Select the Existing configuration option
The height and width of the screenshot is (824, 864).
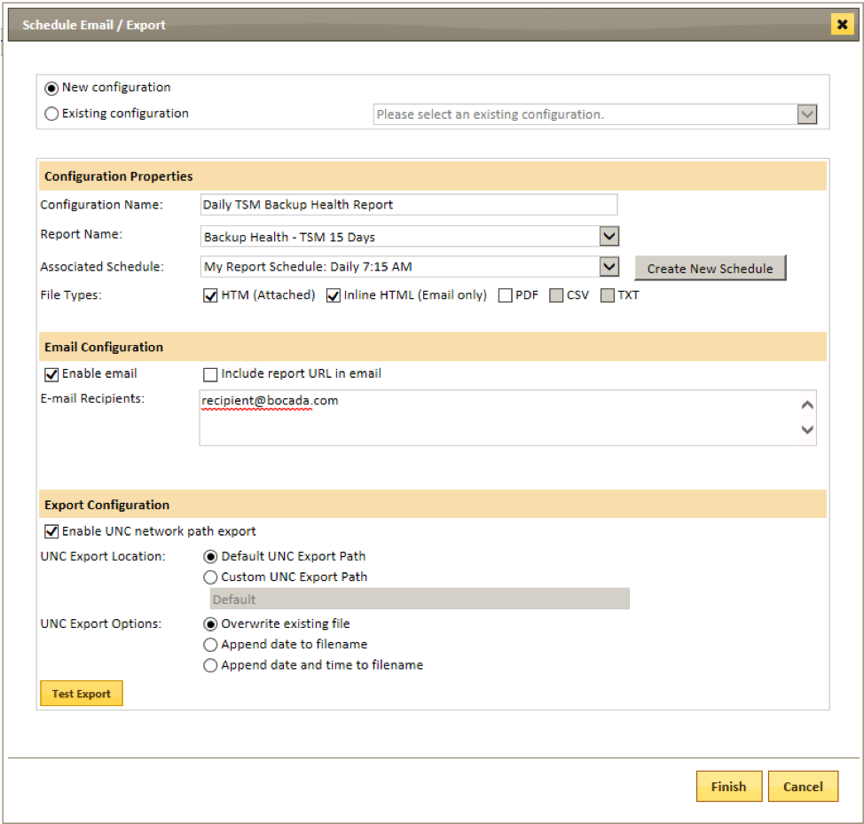coord(51,114)
